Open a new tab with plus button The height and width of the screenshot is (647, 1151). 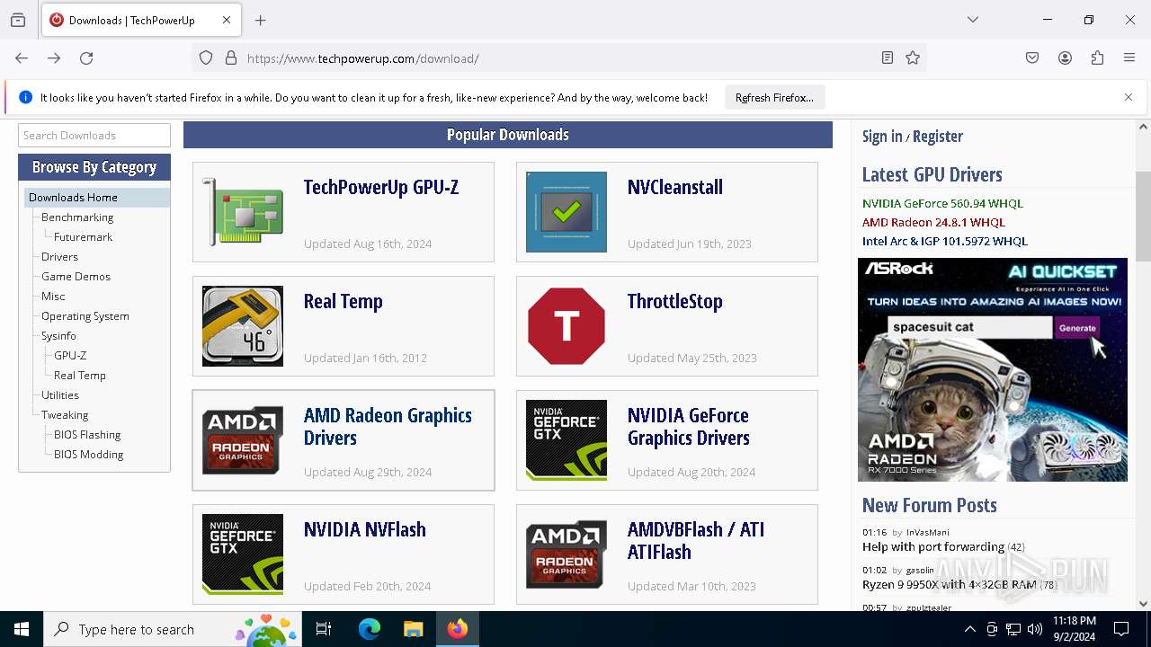click(261, 20)
